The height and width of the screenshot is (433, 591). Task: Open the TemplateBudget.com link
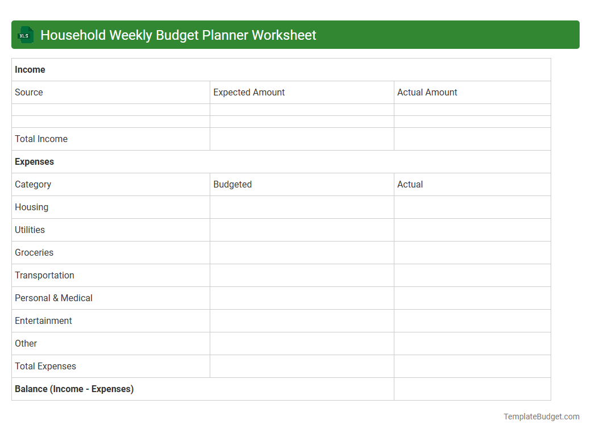click(x=541, y=417)
